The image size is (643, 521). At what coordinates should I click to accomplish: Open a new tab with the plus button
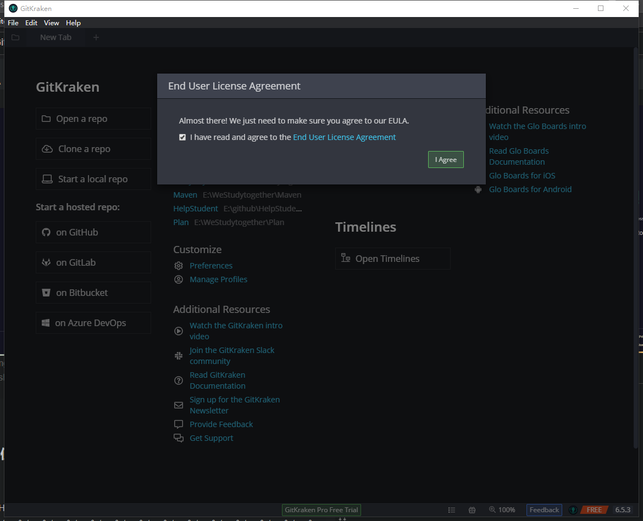tap(96, 37)
